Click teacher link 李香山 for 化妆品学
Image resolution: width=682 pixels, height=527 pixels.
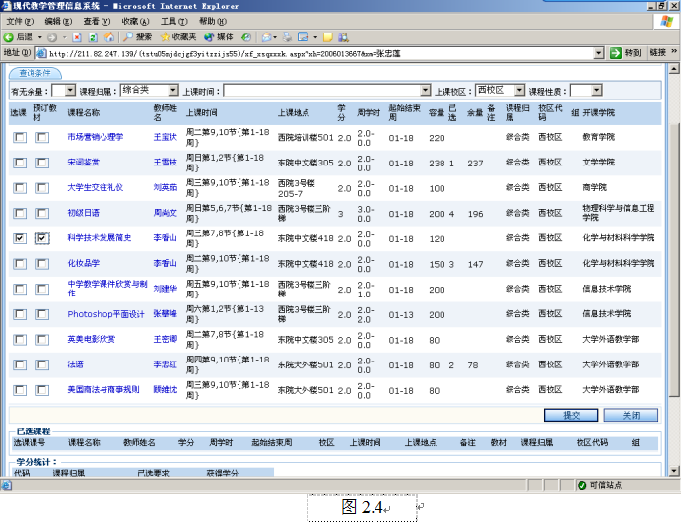point(165,263)
